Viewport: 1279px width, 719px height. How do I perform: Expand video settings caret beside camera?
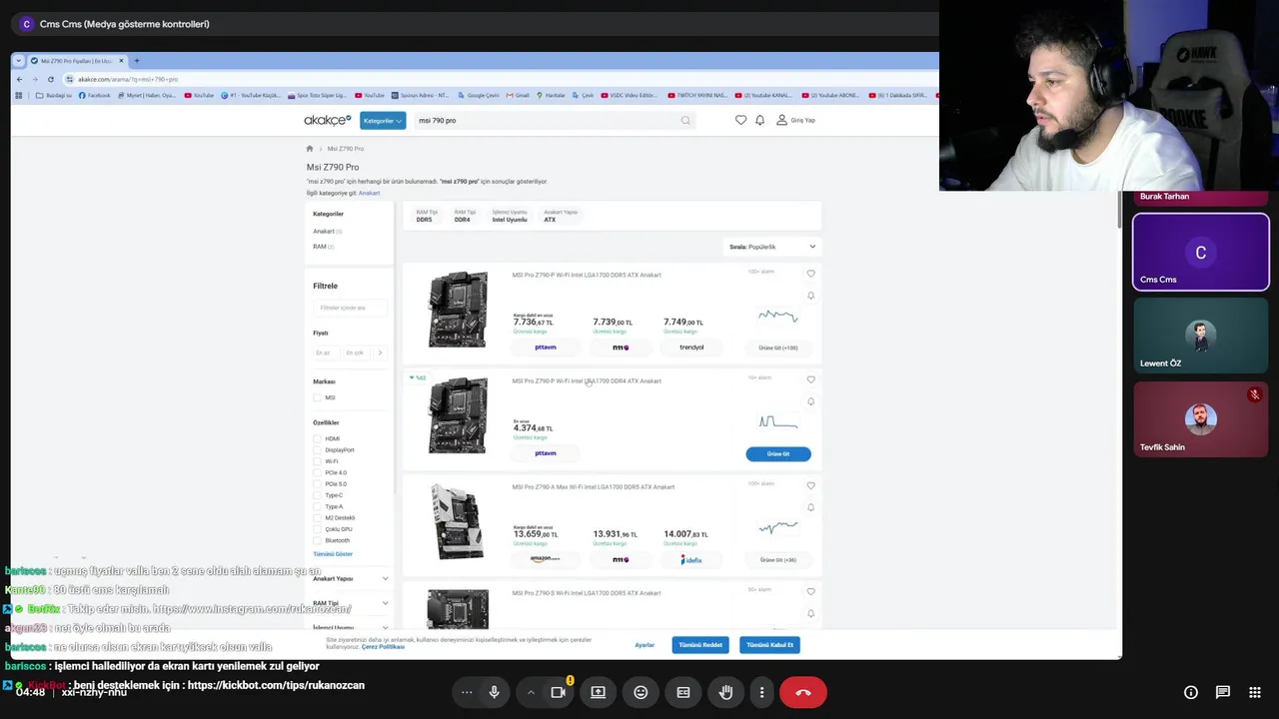(531, 692)
